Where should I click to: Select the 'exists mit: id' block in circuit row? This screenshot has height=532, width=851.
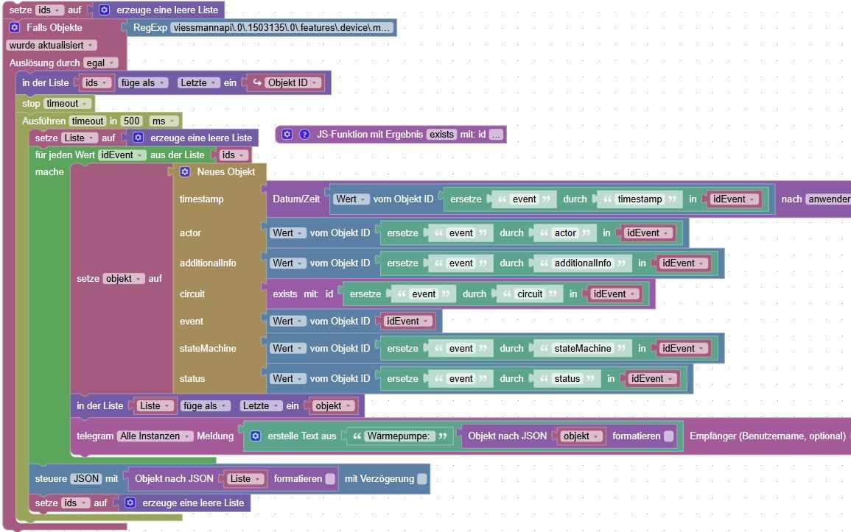(x=303, y=294)
